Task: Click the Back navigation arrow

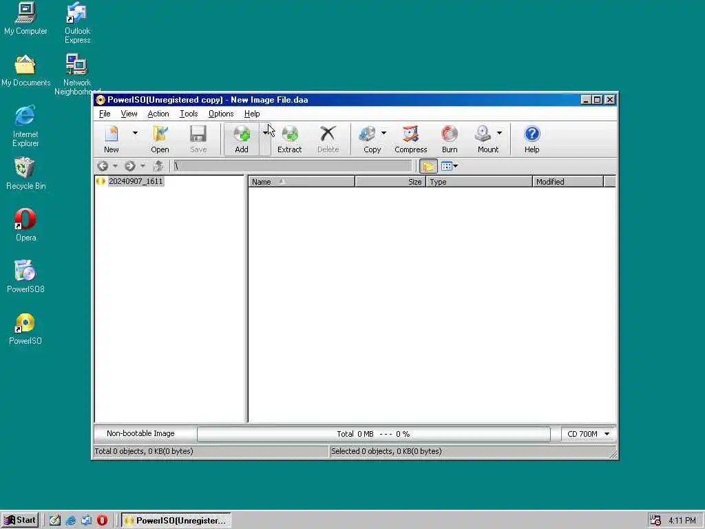Action: 103,166
